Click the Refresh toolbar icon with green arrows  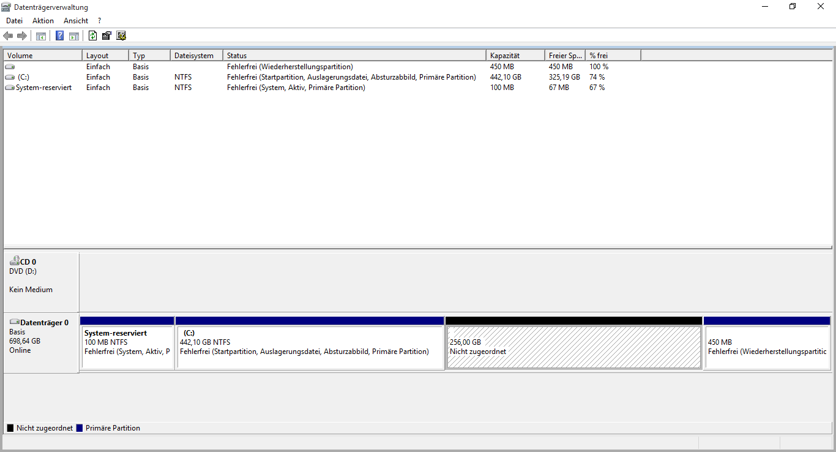pyautogui.click(x=93, y=36)
